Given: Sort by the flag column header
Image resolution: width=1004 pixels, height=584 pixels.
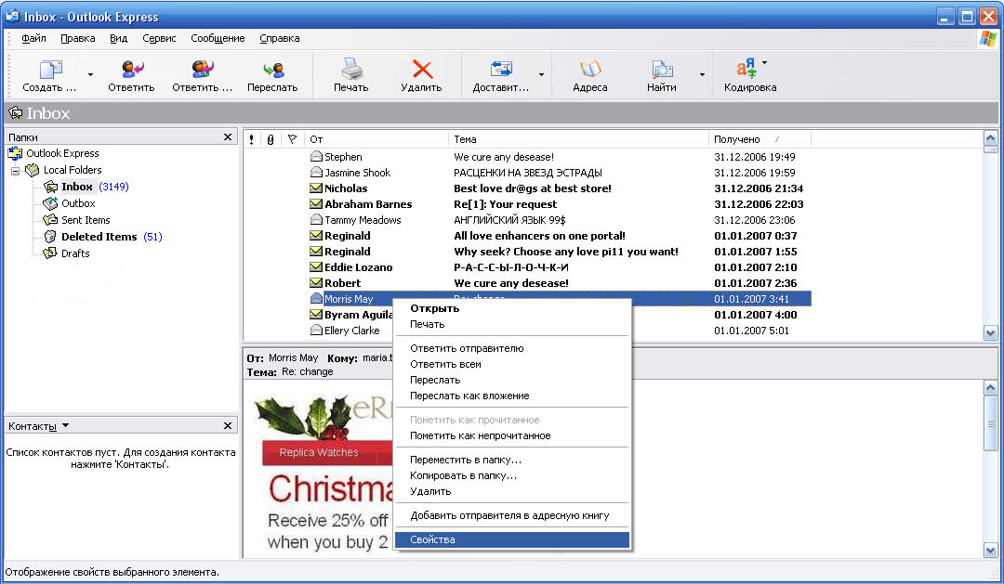Looking at the screenshot, I should click(291, 139).
